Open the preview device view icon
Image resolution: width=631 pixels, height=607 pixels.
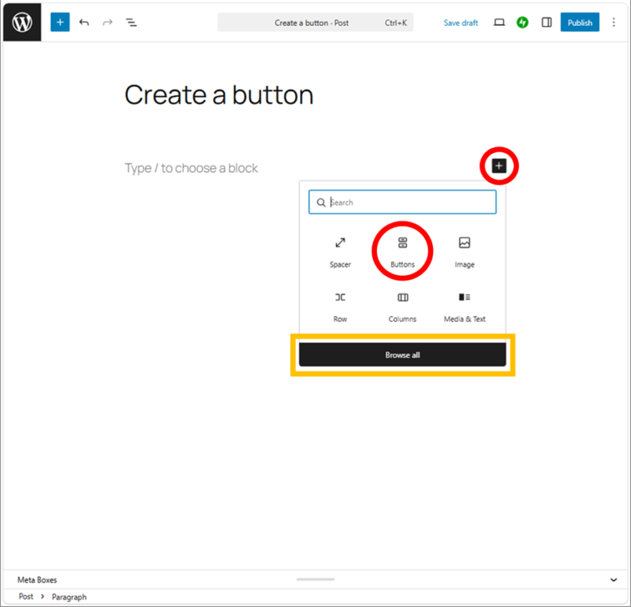pyautogui.click(x=499, y=22)
